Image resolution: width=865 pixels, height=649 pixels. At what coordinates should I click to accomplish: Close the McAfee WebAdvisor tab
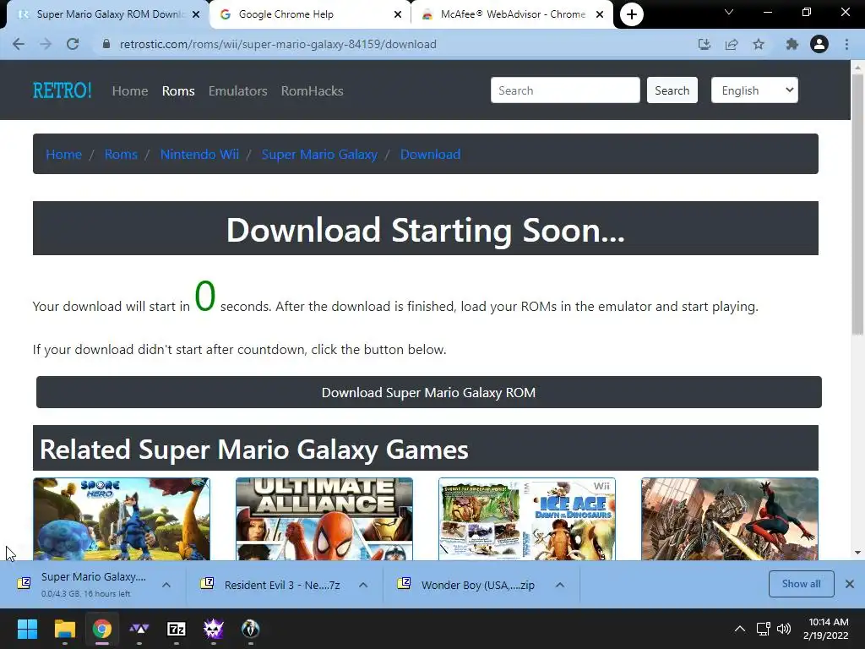pos(600,14)
